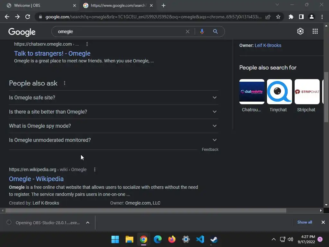Bookmark this page with the star icon
Image resolution: width=329 pixels, height=247 pixels.
278,17
